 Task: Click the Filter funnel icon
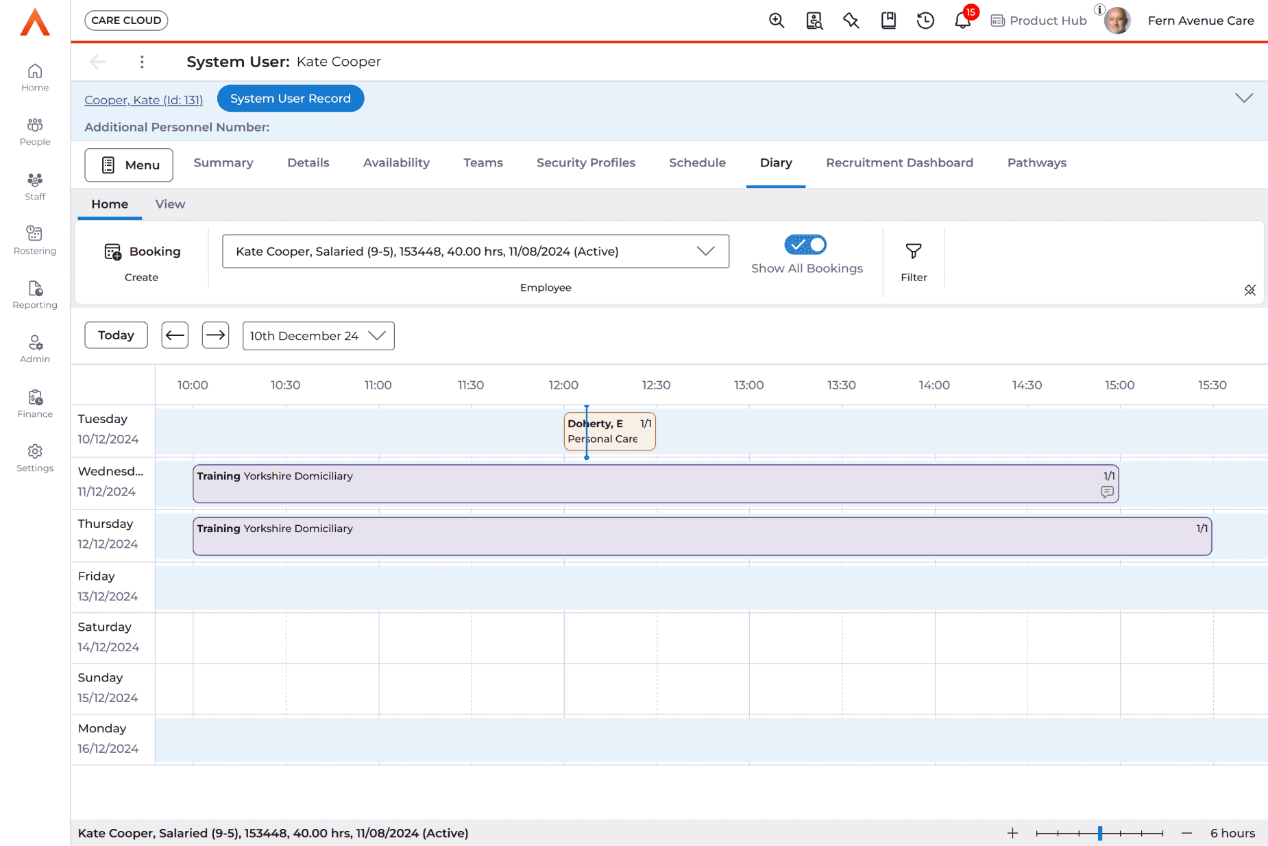click(x=914, y=252)
